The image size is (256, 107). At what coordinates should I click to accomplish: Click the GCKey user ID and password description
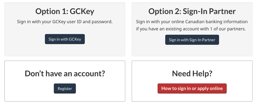point(65,22)
